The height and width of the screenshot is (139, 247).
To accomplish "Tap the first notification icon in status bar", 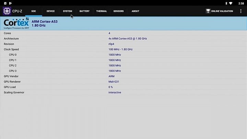I will 5,3.
